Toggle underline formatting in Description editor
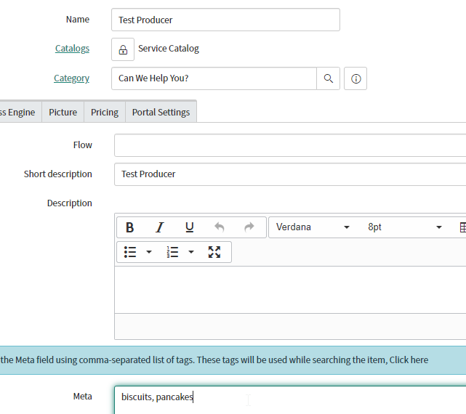This screenshot has width=466, height=414. coord(189,227)
